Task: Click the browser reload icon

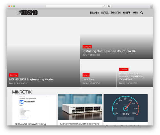Action: [x=104, y=6]
